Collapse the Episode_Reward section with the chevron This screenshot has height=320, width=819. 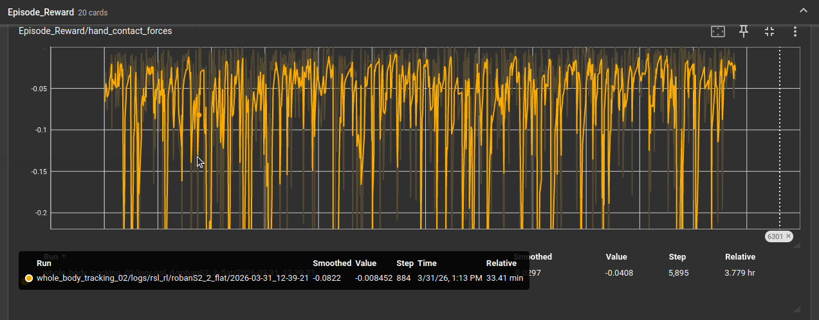(803, 10)
